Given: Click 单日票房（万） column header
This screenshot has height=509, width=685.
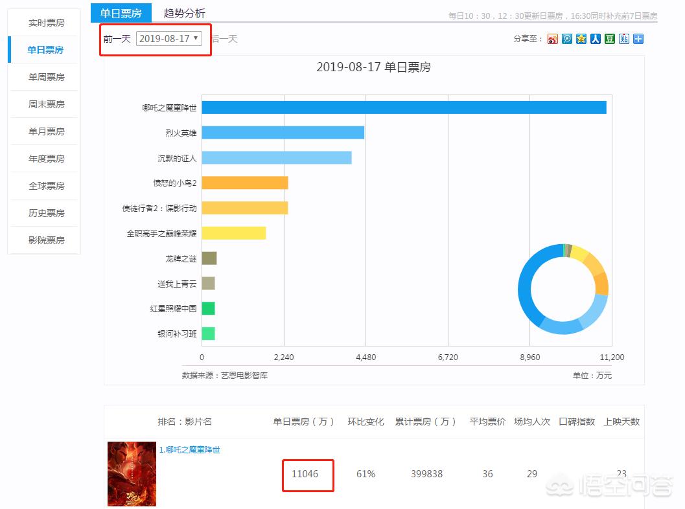Looking at the screenshot, I should (304, 422).
